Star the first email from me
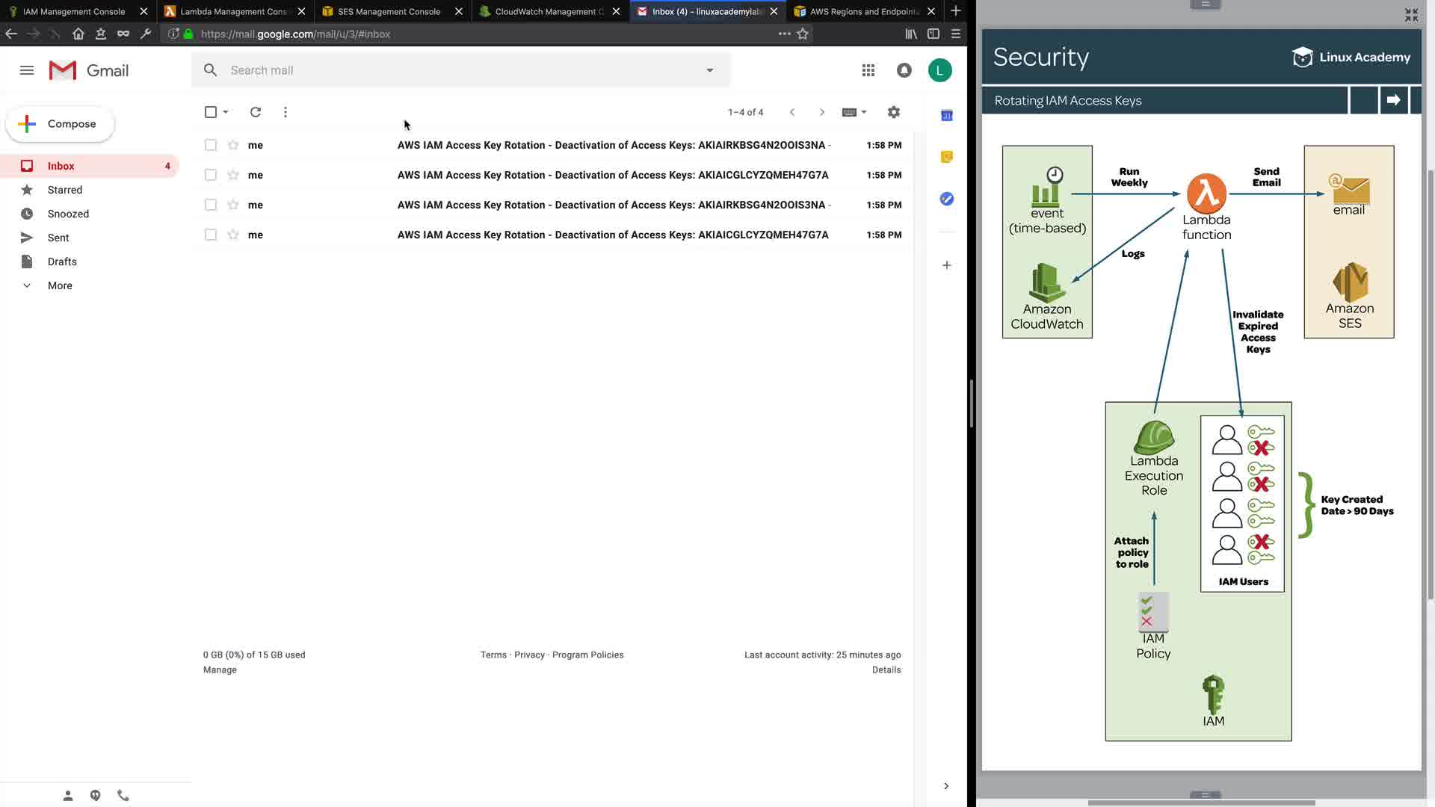1435x807 pixels. pyautogui.click(x=233, y=145)
